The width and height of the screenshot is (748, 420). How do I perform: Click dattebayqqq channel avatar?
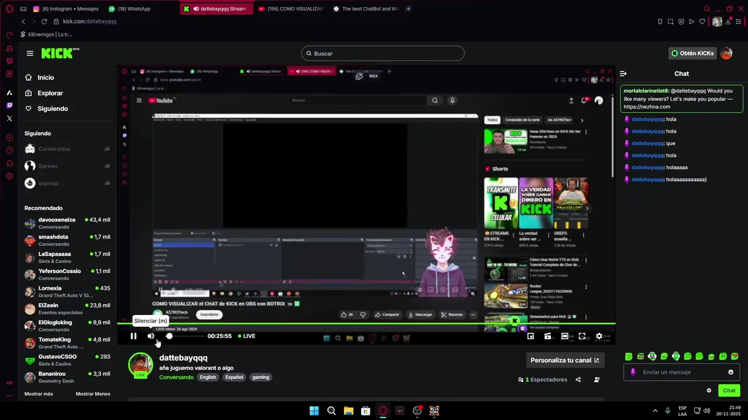click(x=141, y=365)
